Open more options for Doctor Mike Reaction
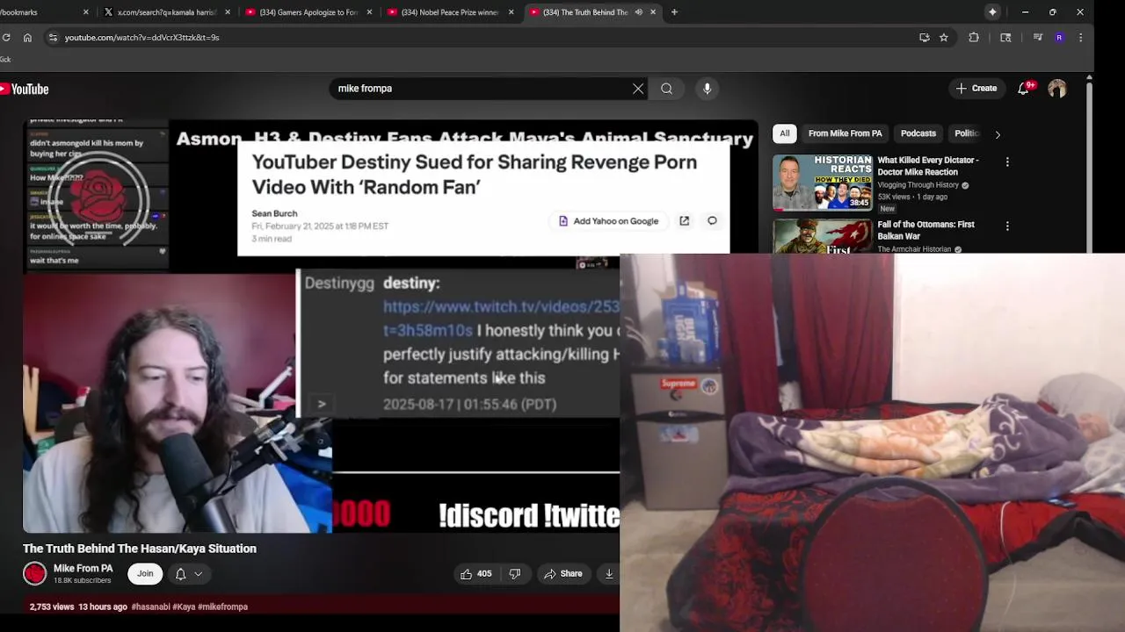 tap(1007, 162)
